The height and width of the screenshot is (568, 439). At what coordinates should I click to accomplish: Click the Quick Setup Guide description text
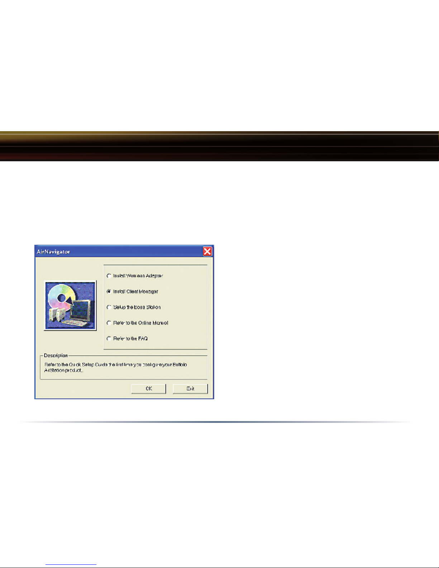tap(116, 367)
